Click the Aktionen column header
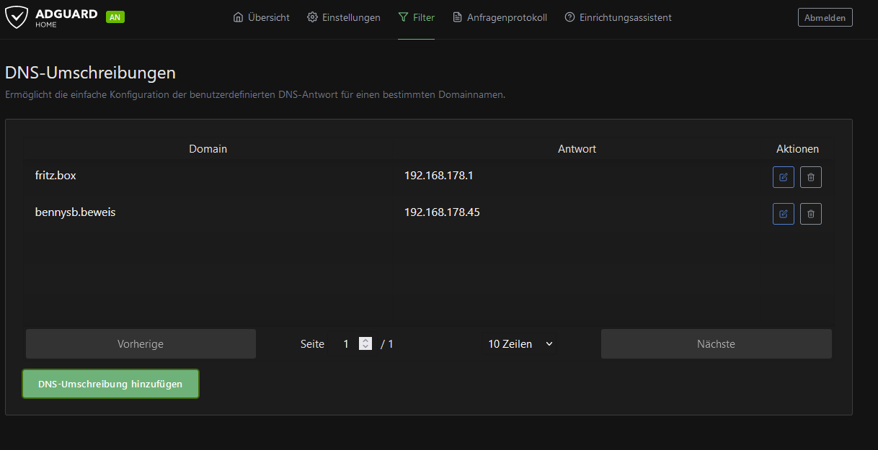878x450 pixels. 797,149
